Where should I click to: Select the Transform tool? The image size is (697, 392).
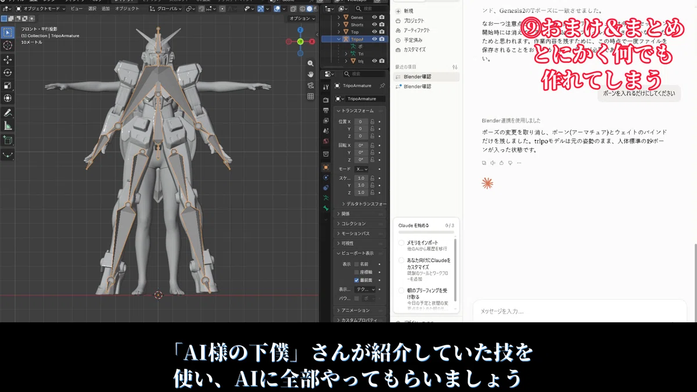[x=8, y=98]
